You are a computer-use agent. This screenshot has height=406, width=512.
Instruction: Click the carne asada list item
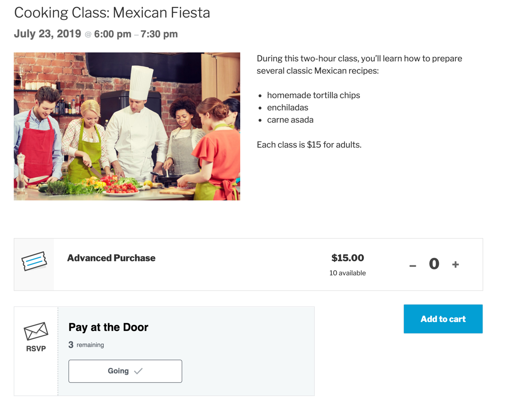pos(290,120)
